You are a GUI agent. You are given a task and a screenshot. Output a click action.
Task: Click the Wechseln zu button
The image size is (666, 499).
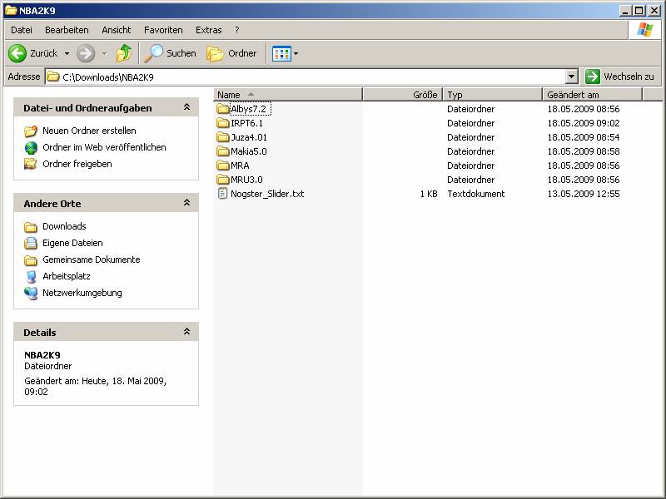[620, 77]
